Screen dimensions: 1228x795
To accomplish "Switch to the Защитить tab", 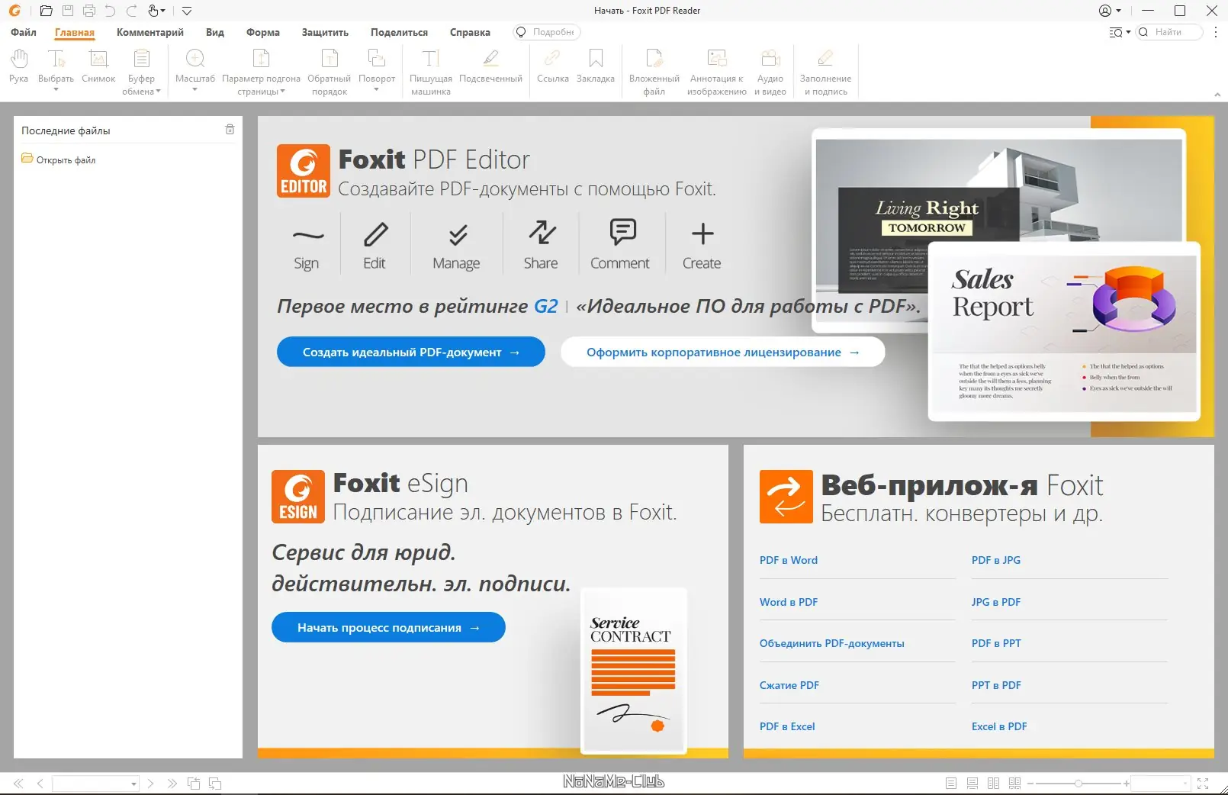I will tap(325, 32).
